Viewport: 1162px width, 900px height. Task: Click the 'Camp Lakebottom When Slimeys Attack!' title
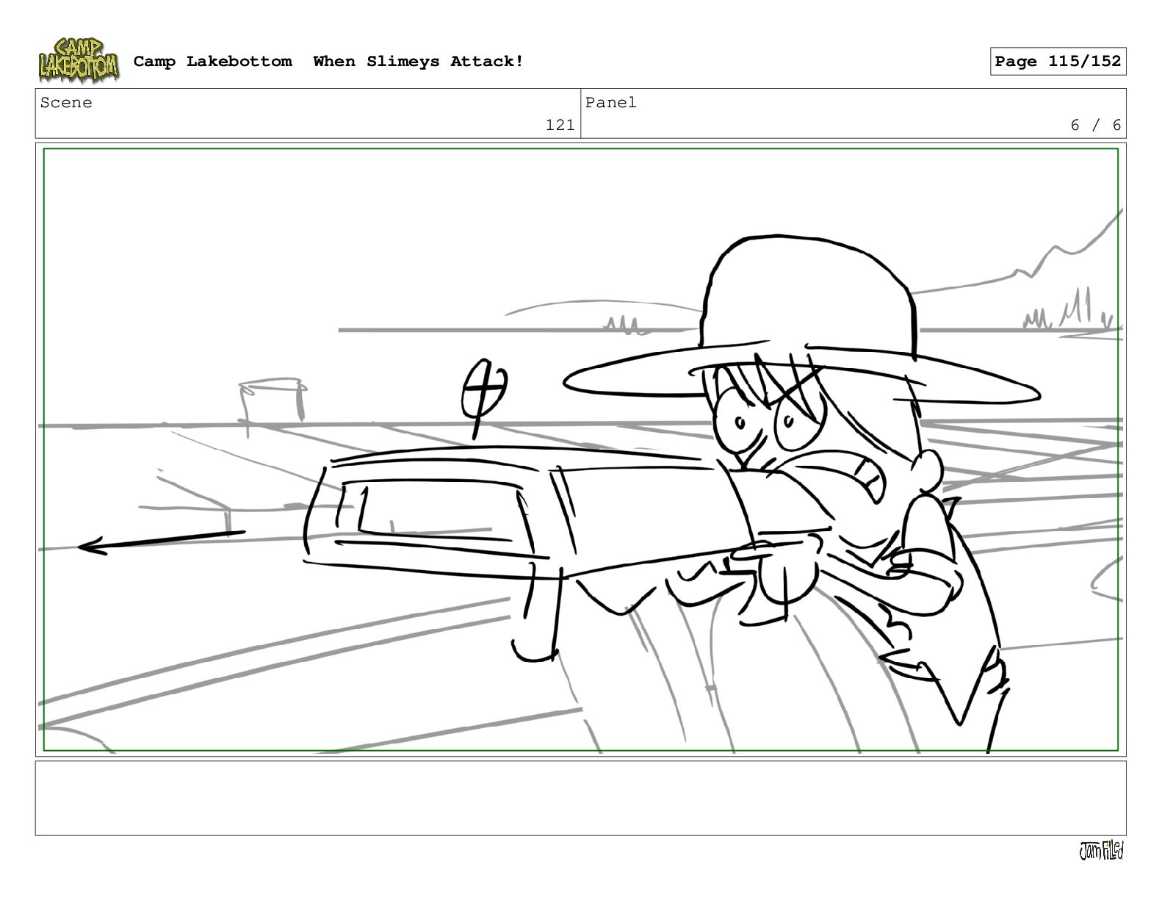(328, 62)
